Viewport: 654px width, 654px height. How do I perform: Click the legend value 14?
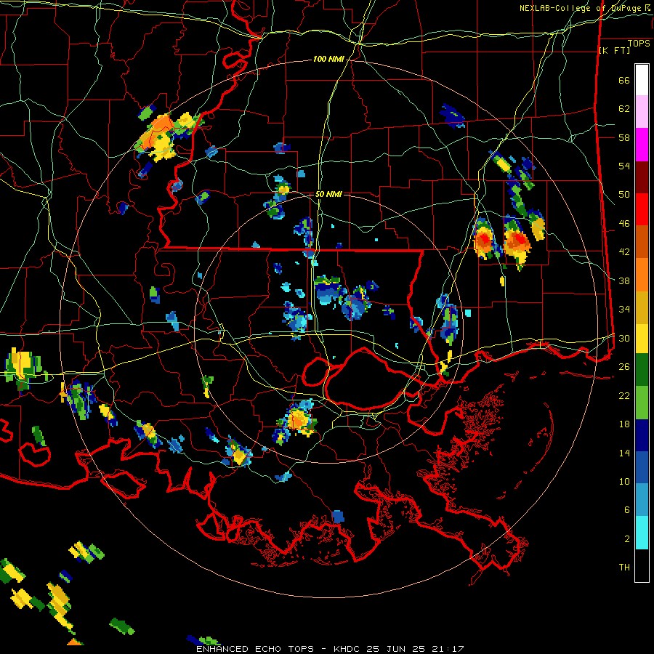[x=624, y=453]
